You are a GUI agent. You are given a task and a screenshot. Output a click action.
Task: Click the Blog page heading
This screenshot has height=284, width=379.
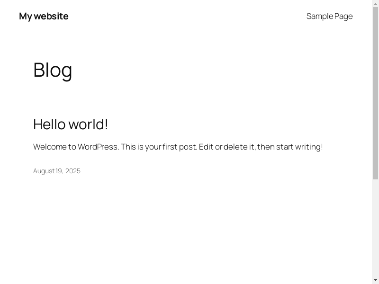click(53, 70)
